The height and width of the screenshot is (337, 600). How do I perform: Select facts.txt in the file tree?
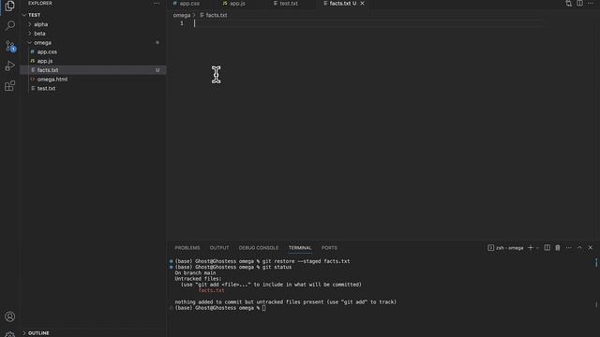pos(93,70)
